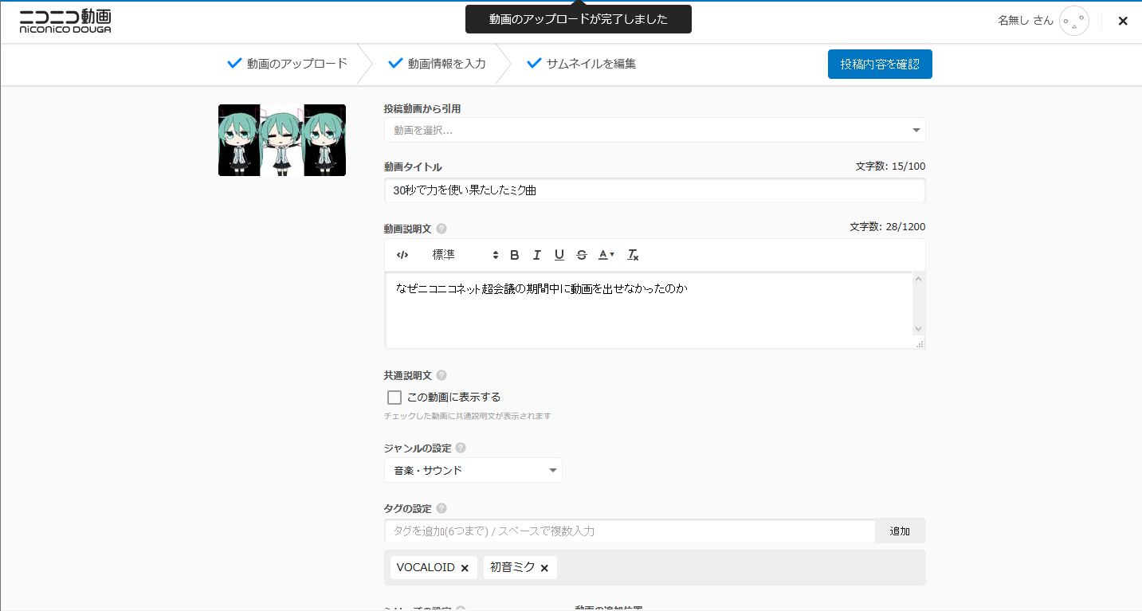
Task: Clear text formatting
Action: [633, 255]
